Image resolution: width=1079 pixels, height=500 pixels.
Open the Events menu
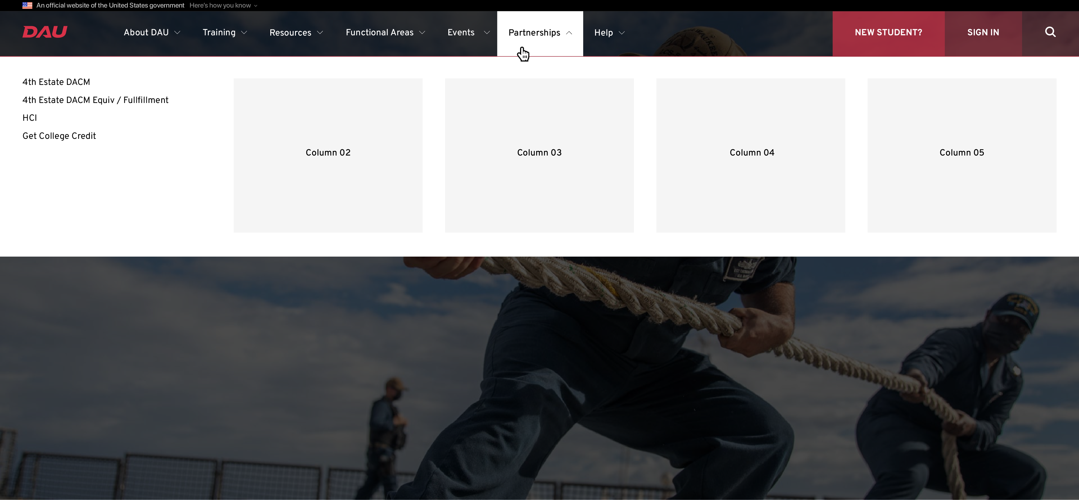click(468, 33)
